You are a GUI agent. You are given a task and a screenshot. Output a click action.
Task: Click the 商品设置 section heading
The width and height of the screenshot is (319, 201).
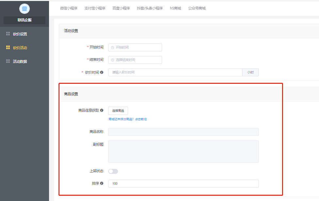pyautogui.click(x=71, y=94)
